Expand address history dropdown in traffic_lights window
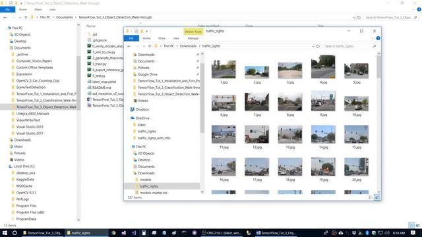 coord(313,46)
